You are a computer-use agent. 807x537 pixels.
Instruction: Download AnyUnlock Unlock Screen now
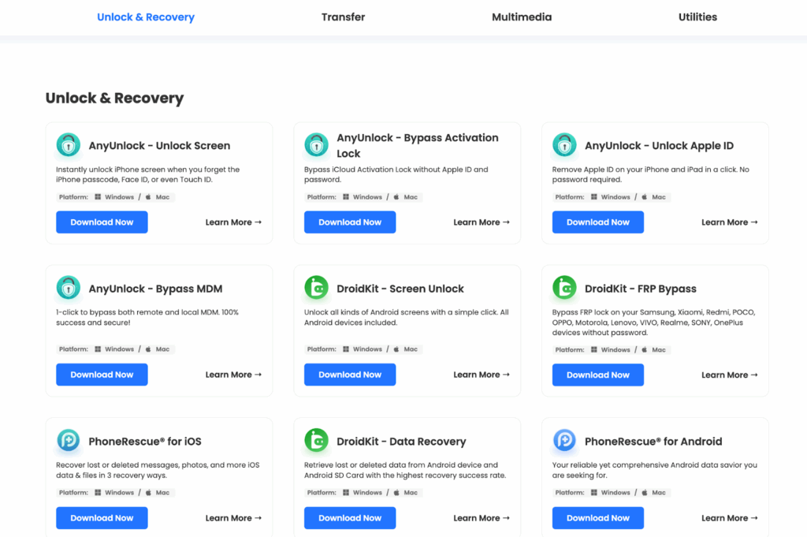(x=102, y=222)
